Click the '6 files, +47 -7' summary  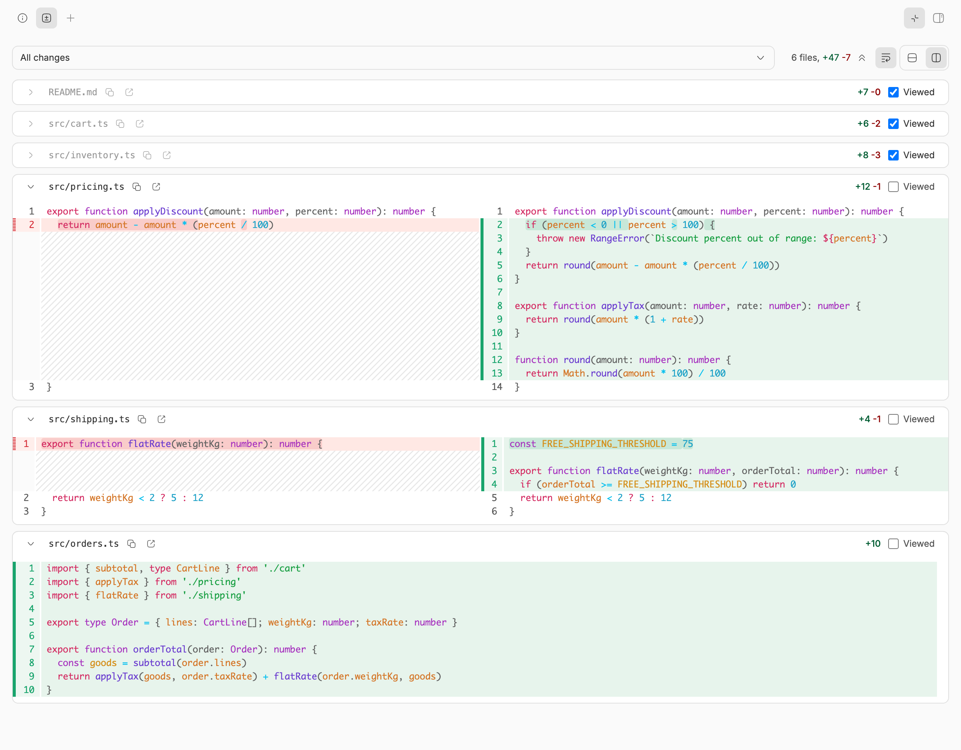pos(821,58)
